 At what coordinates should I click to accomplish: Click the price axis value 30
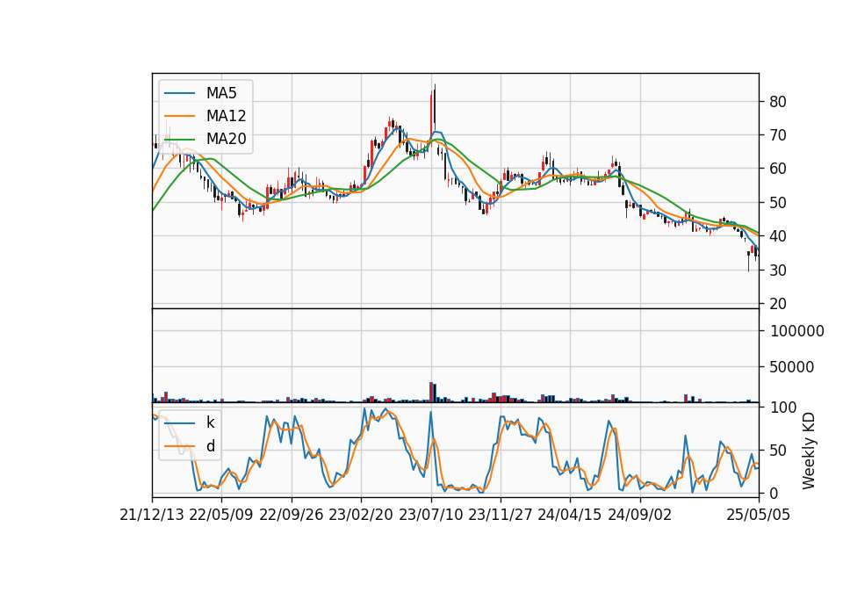point(778,270)
